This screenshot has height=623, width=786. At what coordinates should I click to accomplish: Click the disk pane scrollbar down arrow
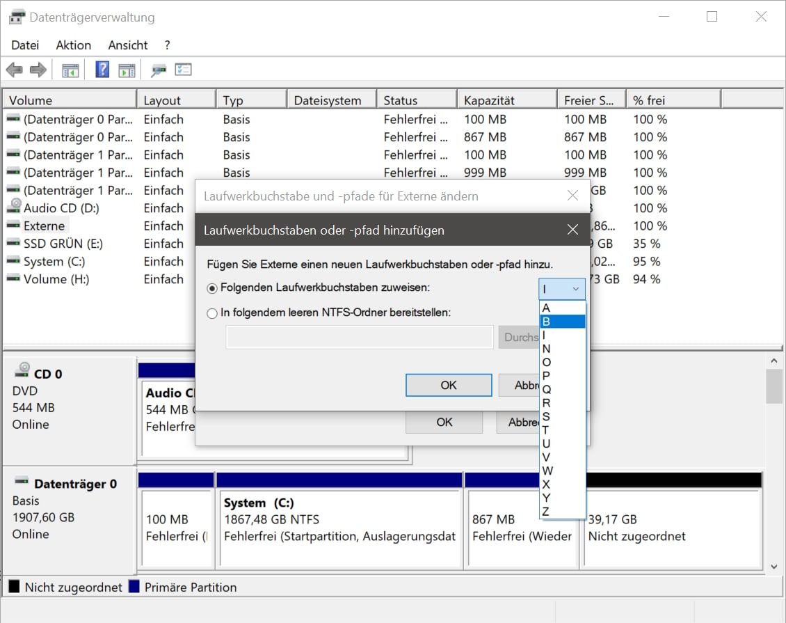coord(774,567)
